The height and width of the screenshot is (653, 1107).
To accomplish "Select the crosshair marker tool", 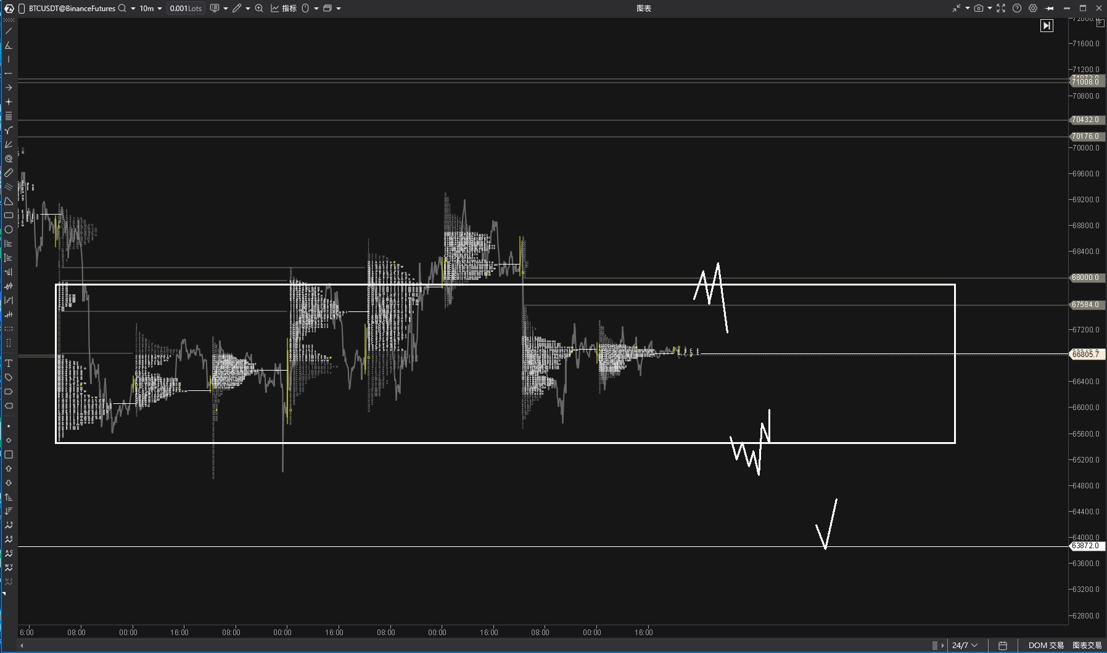I will click(9, 102).
